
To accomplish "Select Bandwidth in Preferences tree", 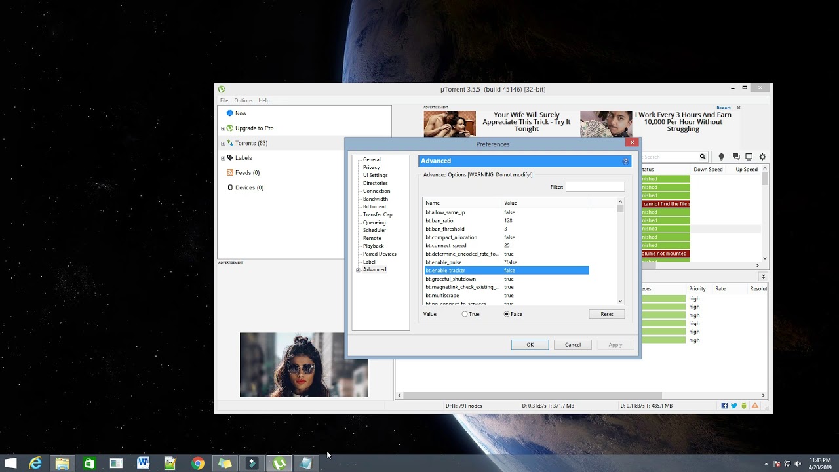I will 376,199.
